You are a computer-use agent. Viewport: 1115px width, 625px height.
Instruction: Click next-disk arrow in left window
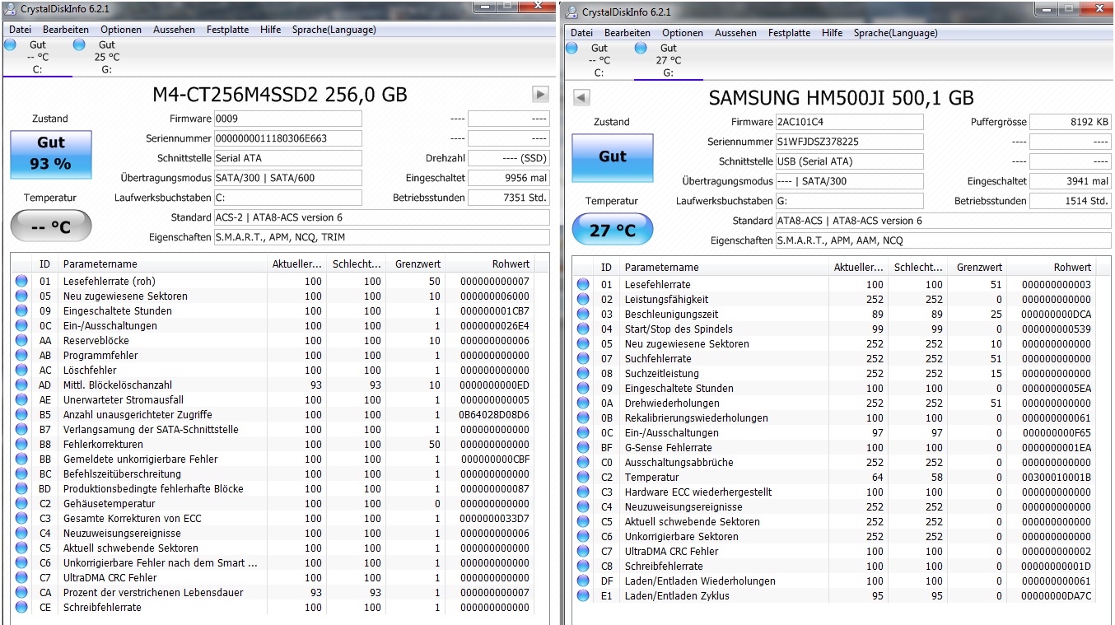[540, 94]
